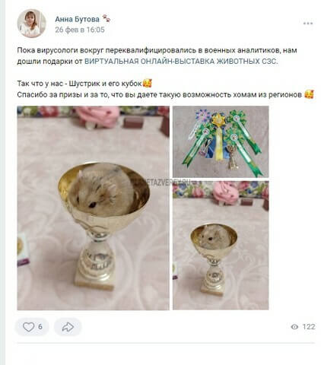Screen dimensions: 321x365
Task: Open the three-dots post options menu
Action: tap(308, 24)
